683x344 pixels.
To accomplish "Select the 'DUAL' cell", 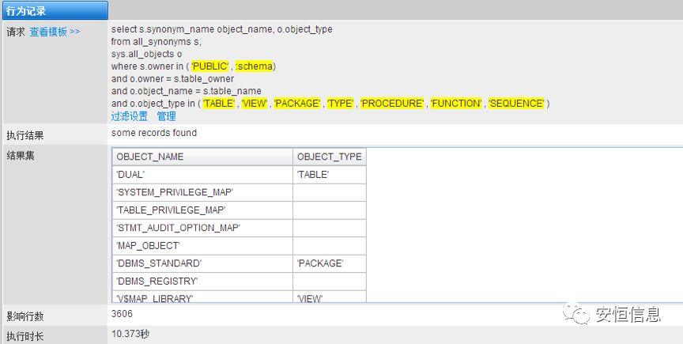I will point(202,175).
